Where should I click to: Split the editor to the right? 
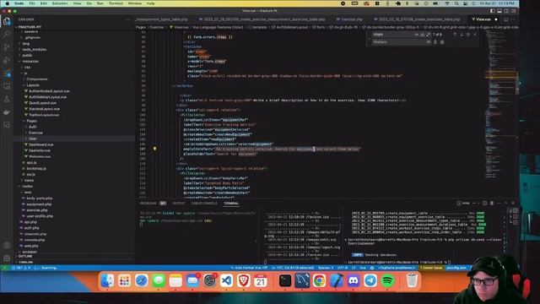pyautogui.click(x=506, y=19)
